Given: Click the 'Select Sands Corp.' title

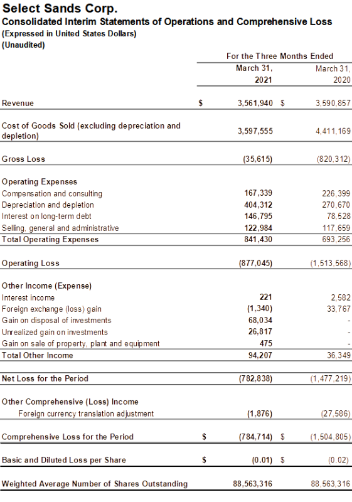Looking at the screenshot, I should 60,9.
